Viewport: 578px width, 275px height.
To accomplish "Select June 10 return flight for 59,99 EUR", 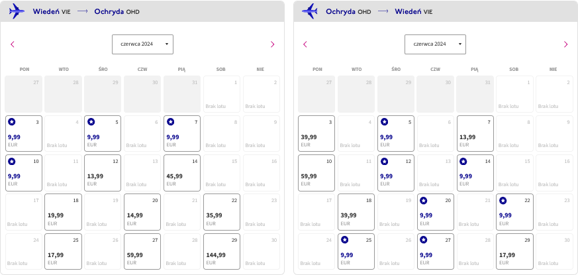I will (x=316, y=173).
